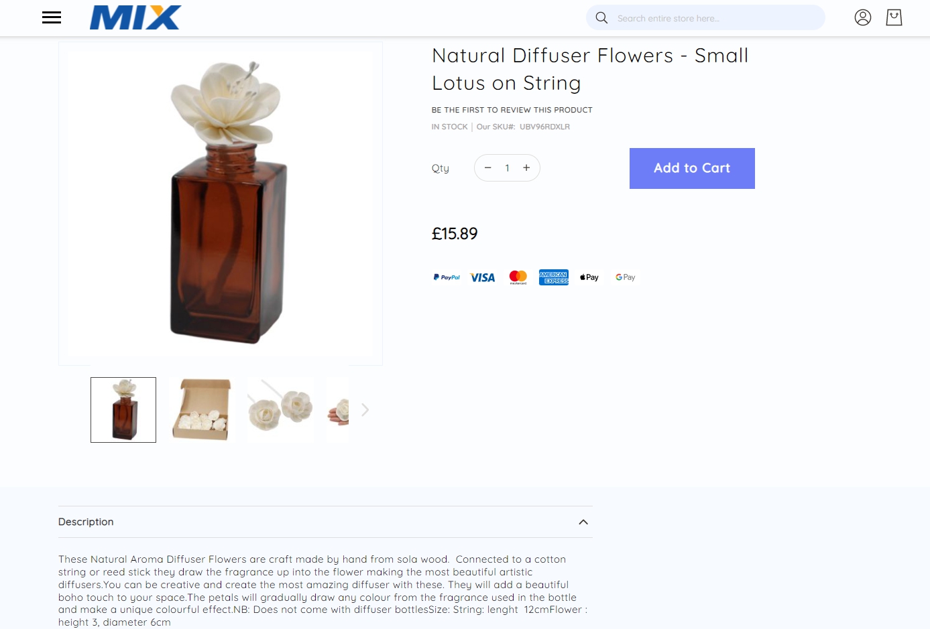Open 'Be the first to review this product'

[512, 110]
